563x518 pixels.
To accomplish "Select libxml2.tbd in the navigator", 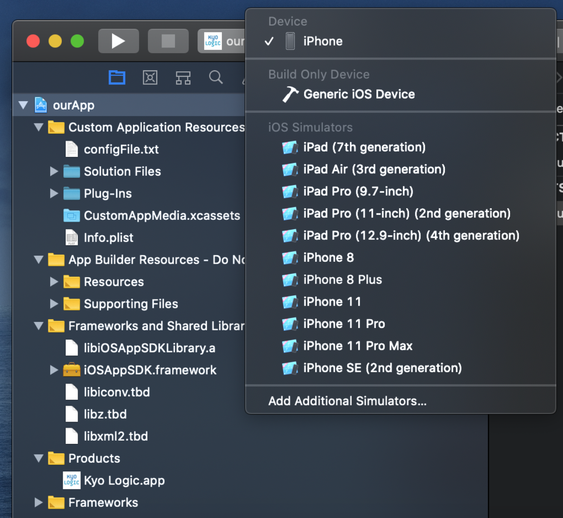I will coord(116,436).
